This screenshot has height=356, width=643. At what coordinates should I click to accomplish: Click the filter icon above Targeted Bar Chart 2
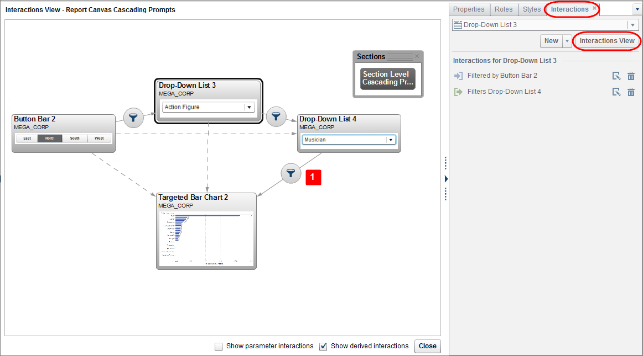291,173
